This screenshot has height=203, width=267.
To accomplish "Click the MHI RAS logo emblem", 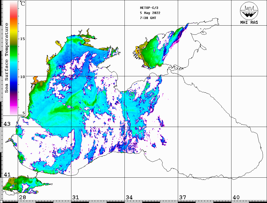I will click(249, 11).
